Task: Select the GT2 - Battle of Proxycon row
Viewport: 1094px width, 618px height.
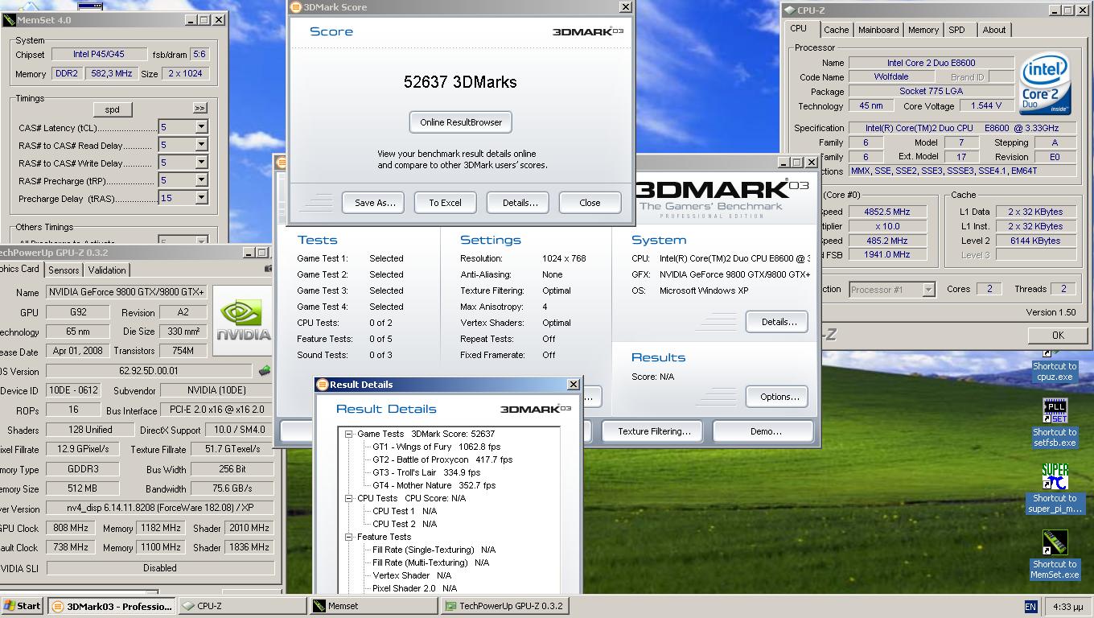Action: pyautogui.click(x=442, y=459)
